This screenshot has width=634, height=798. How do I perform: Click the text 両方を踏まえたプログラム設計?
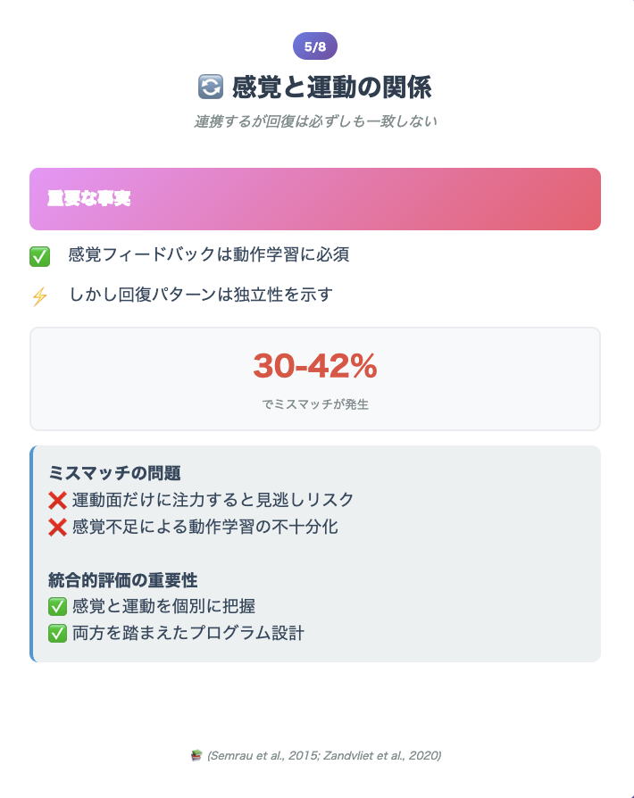click(188, 633)
